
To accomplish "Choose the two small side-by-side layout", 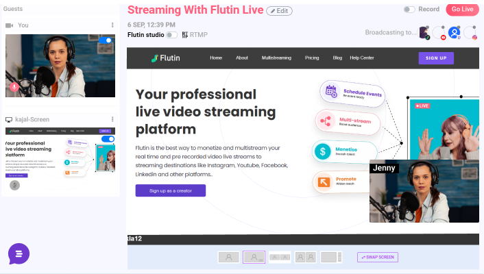I will [x=280, y=257].
